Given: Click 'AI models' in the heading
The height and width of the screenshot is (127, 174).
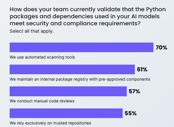Looking at the screenshot, I should pyautogui.click(x=145, y=16).
